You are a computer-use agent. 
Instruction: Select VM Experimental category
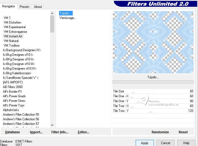pos(14,27)
